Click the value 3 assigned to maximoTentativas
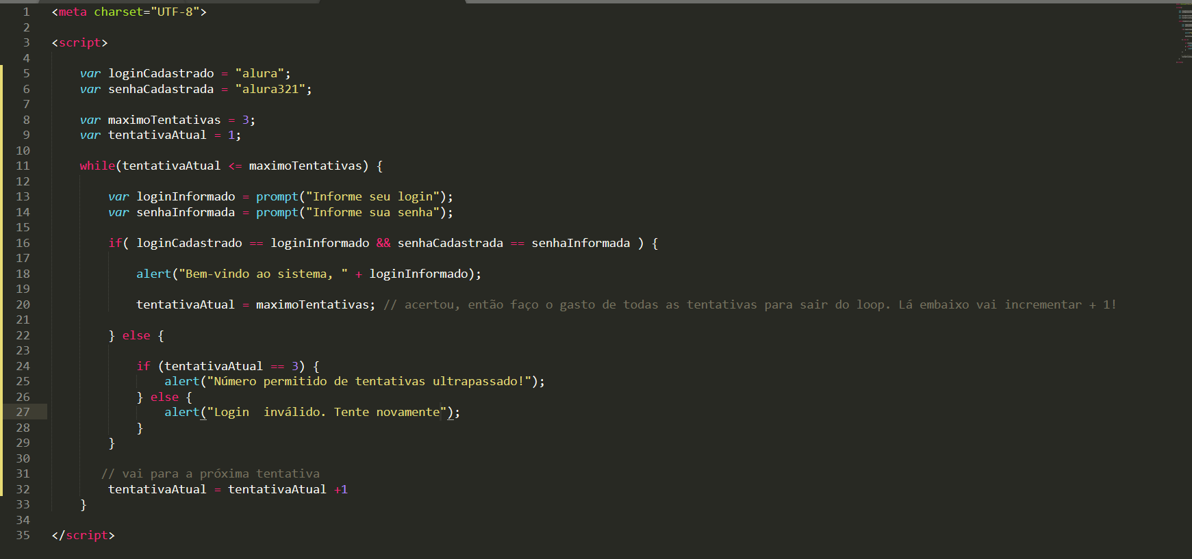Screen dimensions: 1192x559 (x=245, y=120)
